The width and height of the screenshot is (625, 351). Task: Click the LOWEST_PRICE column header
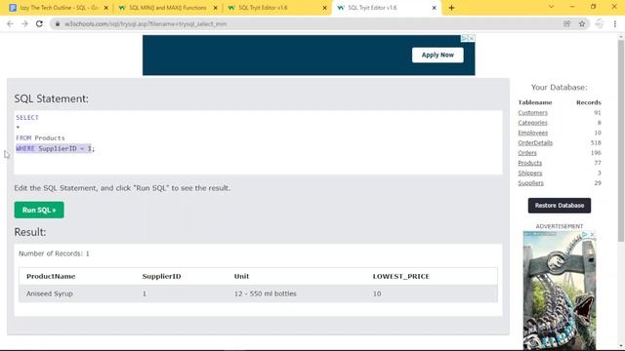(401, 276)
